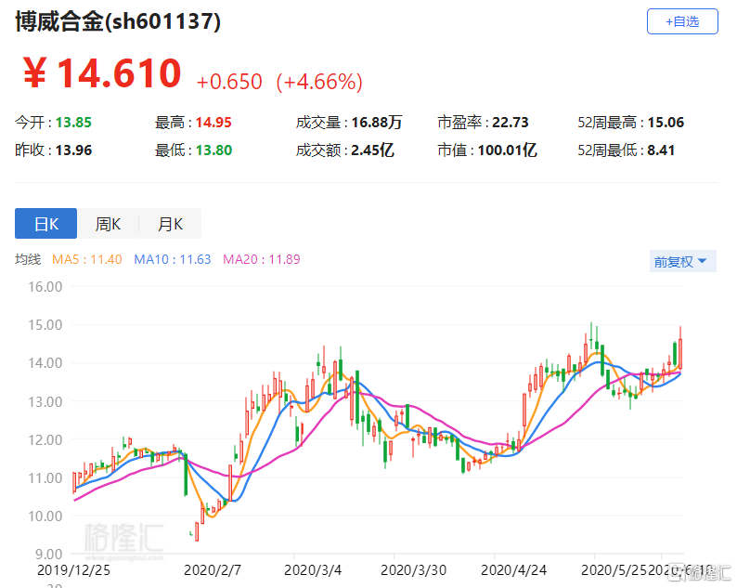
Task: Click the 2019/12/25 date label
Action: (x=73, y=570)
